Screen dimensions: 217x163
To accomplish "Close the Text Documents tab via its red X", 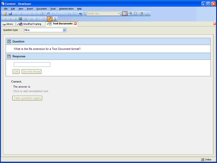I will pyautogui.click(x=75, y=23).
